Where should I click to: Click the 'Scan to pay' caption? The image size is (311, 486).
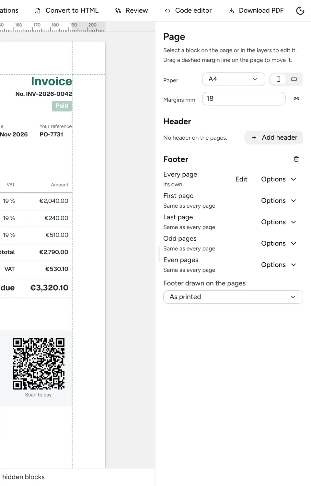[38, 395]
